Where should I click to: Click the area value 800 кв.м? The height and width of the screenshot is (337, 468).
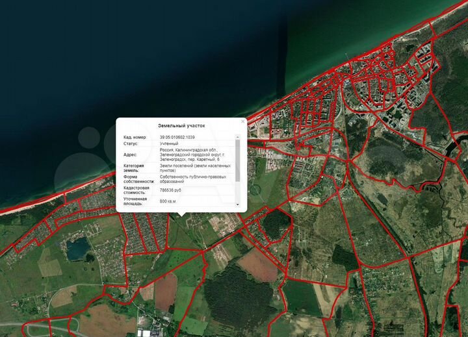point(168,201)
